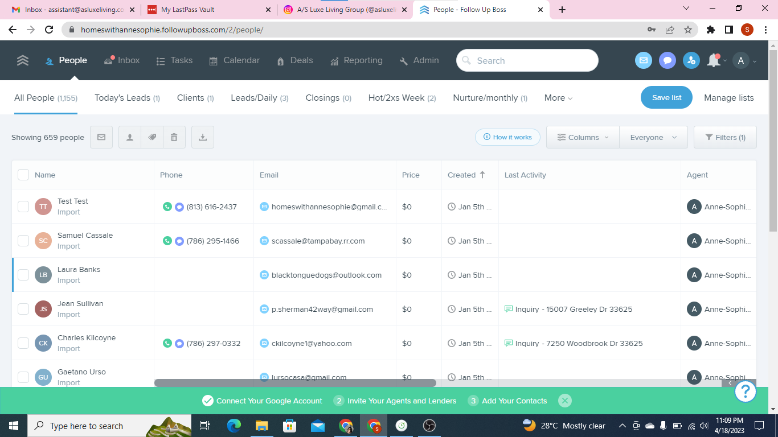
Task: Open the email compose icon in top bar
Action: 644,60
